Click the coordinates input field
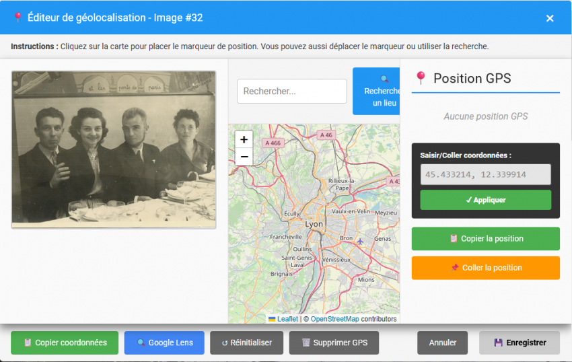The image size is (572, 362). [x=485, y=175]
